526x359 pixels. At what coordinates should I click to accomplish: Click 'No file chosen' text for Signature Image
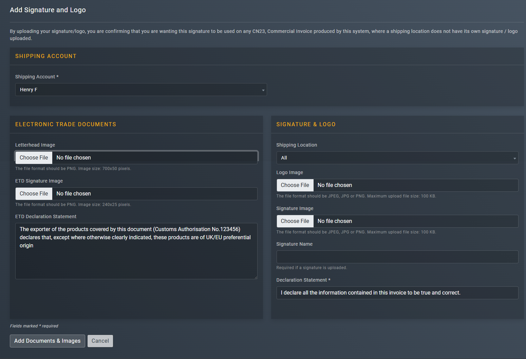(x=335, y=221)
